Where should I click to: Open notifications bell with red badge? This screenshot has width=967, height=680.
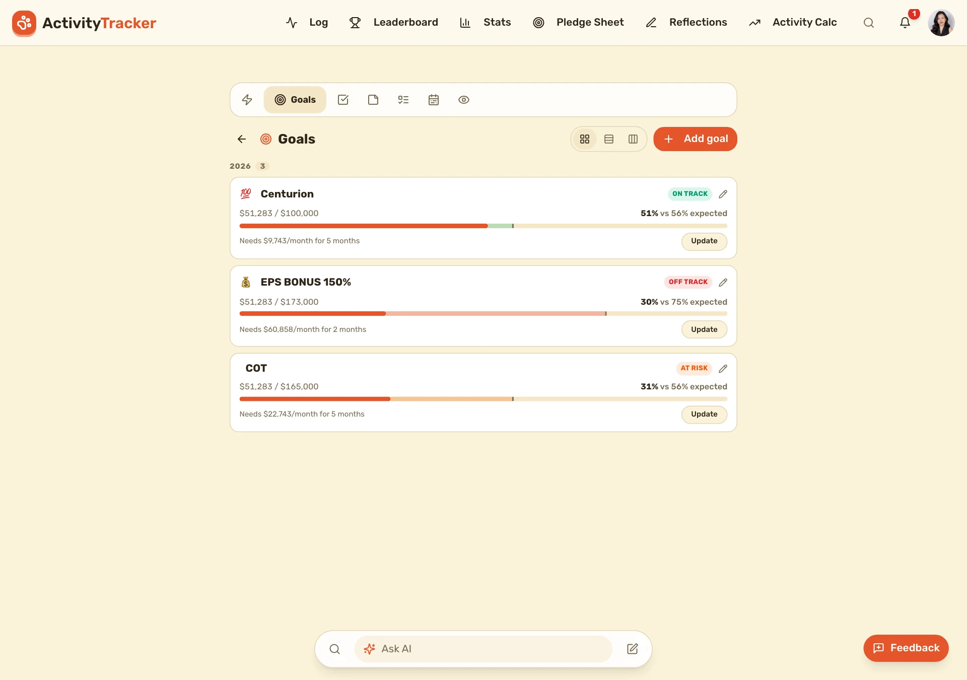(905, 23)
